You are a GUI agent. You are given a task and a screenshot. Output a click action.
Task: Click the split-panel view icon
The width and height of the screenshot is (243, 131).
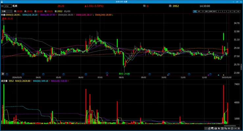(222, 128)
